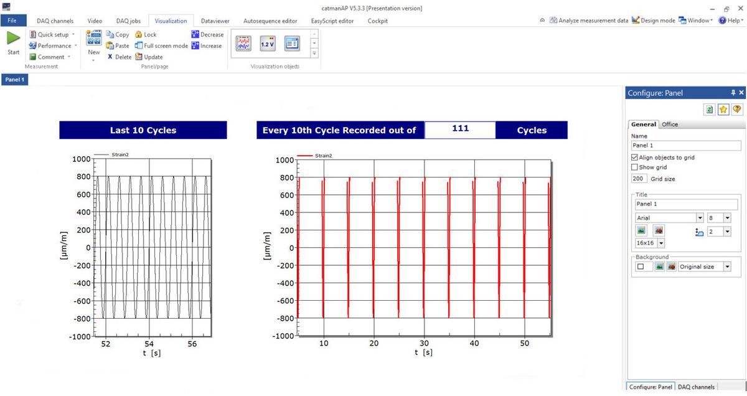
Task: Click Analyze measurement data
Action: pyautogui.click(x=588, y=20)
